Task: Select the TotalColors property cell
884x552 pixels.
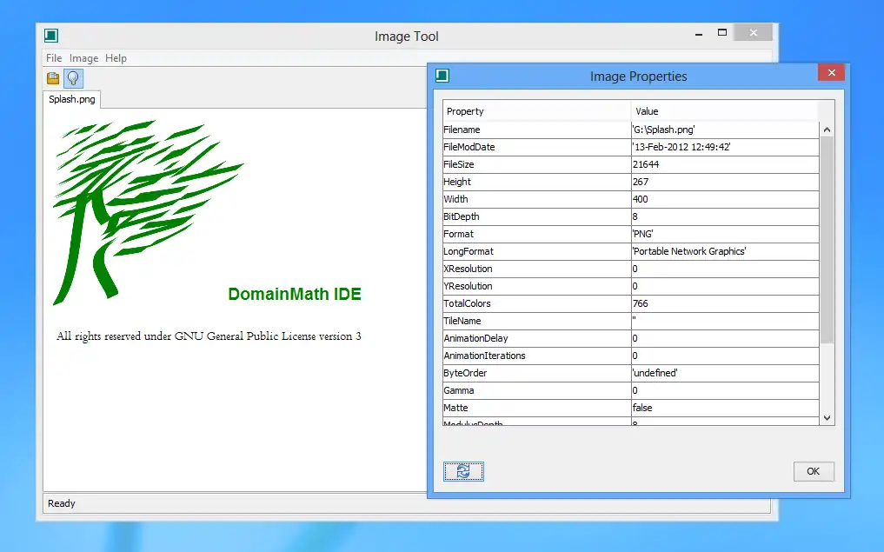Action: point(536,303)
